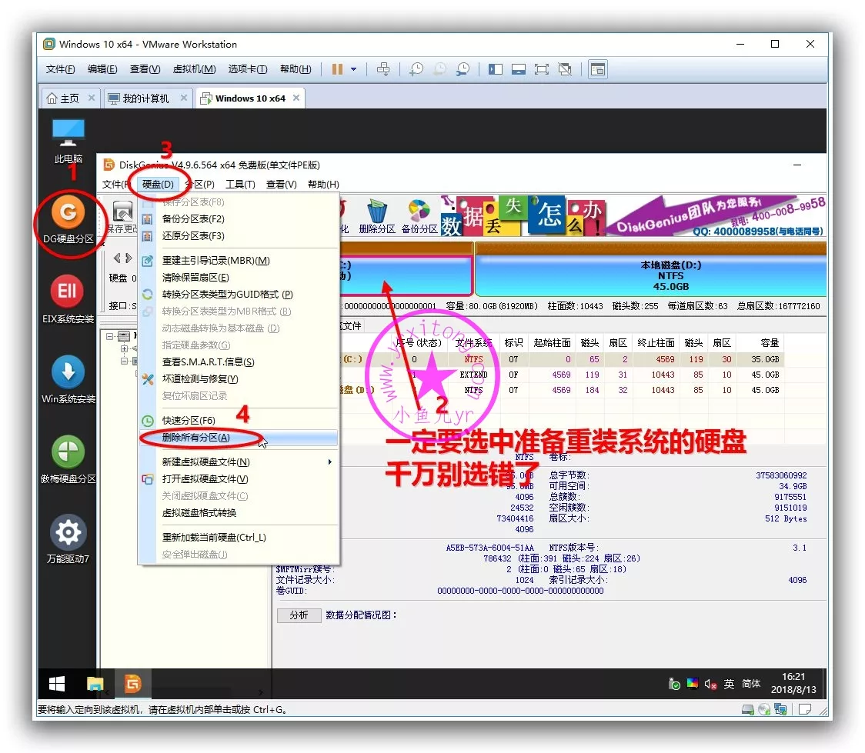The width and height of the screenshot is (865, 753).
Task: Open the snapshot manager in VMware toolbar
Action: (463, 69)
